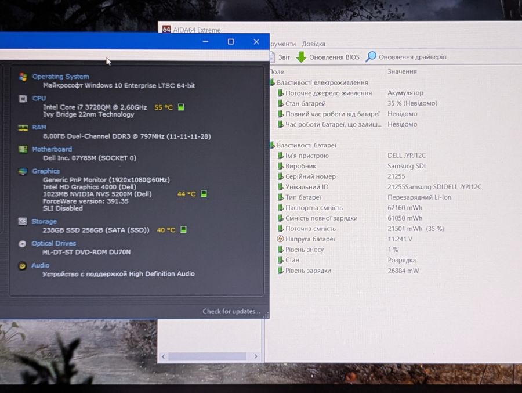Minimize the Speccy window
The width and height of the screenshot is (522, 393).
coord(205,42)
